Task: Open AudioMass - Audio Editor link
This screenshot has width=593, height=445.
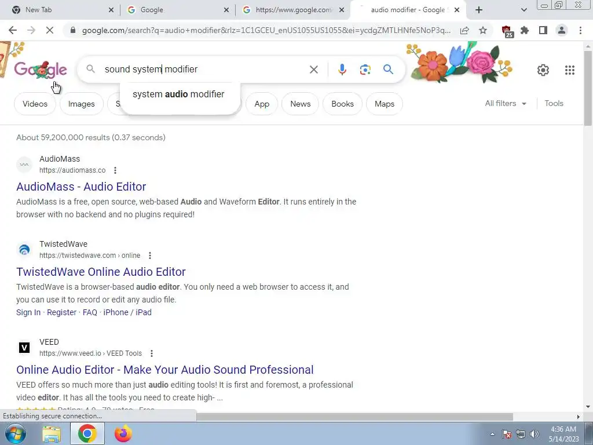Action: point(81,187)
